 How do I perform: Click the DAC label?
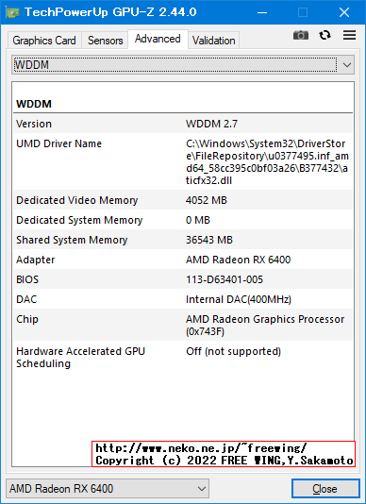pyautogui.click(x=26, y=299)
